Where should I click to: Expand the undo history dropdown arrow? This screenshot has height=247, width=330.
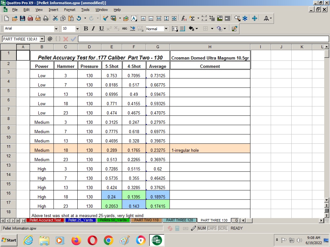pyautogui.click(x=85, y=18)
